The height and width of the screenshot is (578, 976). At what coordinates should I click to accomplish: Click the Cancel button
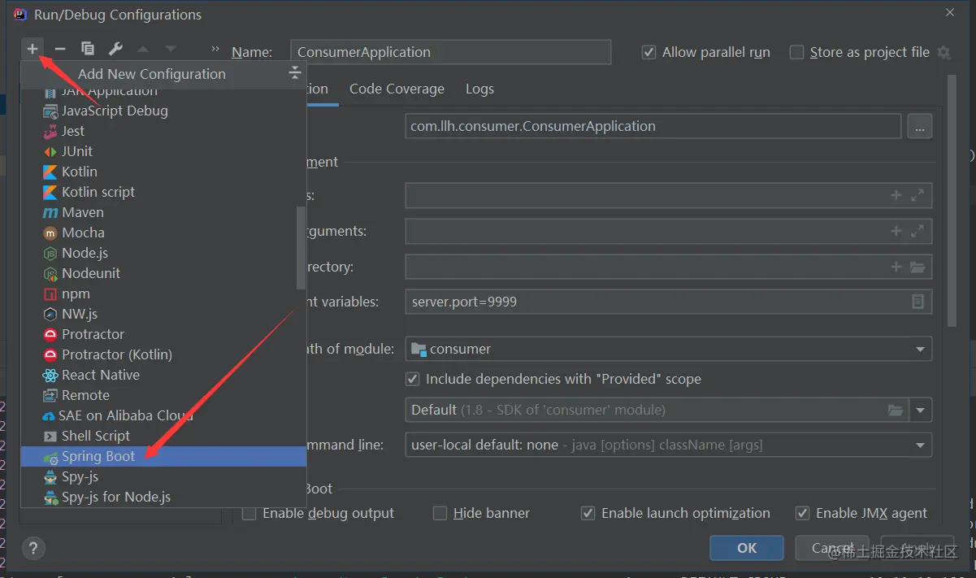(x=832, y=548)
